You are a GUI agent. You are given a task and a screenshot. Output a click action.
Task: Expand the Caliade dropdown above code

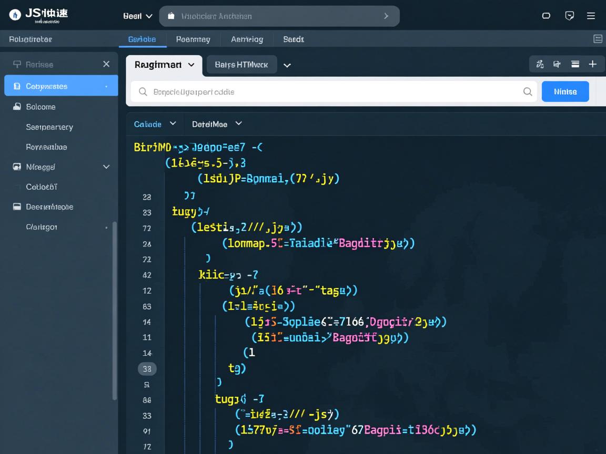pyautogui.click(x=155, y=124)
